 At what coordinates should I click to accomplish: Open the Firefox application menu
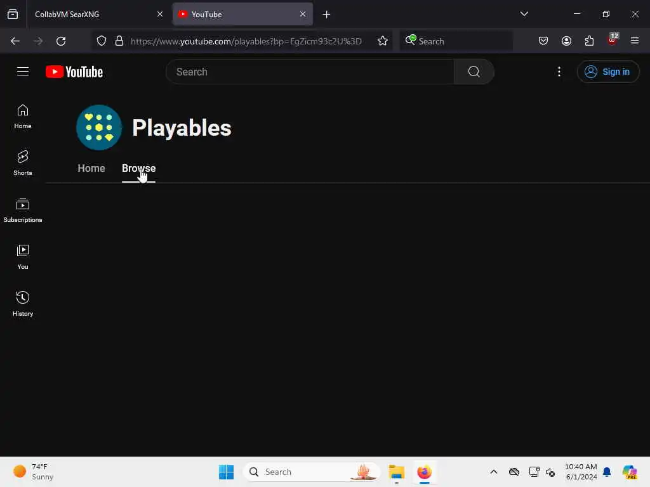(635, 41)
